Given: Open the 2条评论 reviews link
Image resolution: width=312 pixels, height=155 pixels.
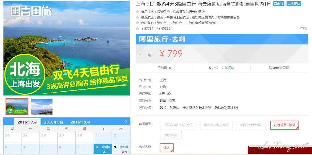Looking at the screenshot, I should (x=228, y=68).
